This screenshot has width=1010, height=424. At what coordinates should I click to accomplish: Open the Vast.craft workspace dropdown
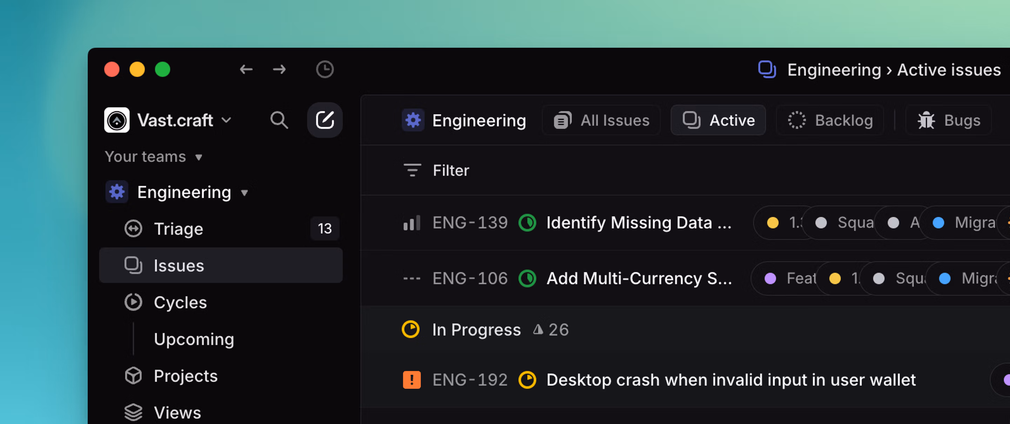169,120
